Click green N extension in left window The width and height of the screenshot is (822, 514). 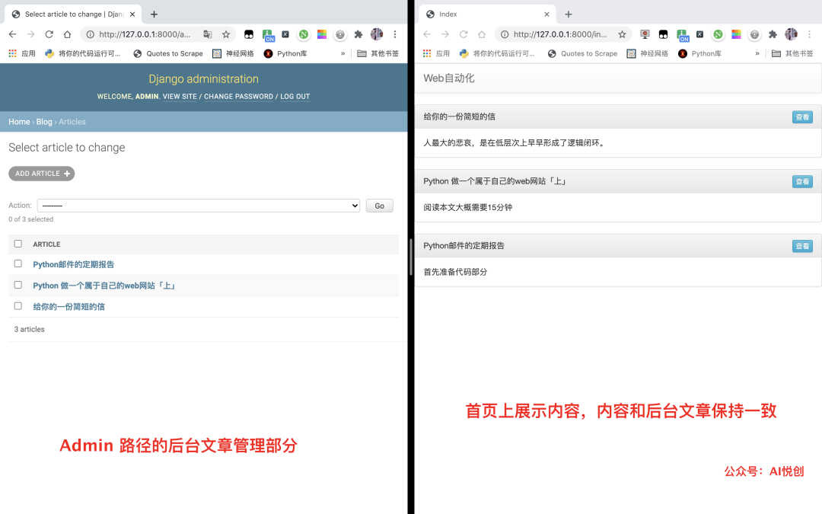click(x=304, y=34)
